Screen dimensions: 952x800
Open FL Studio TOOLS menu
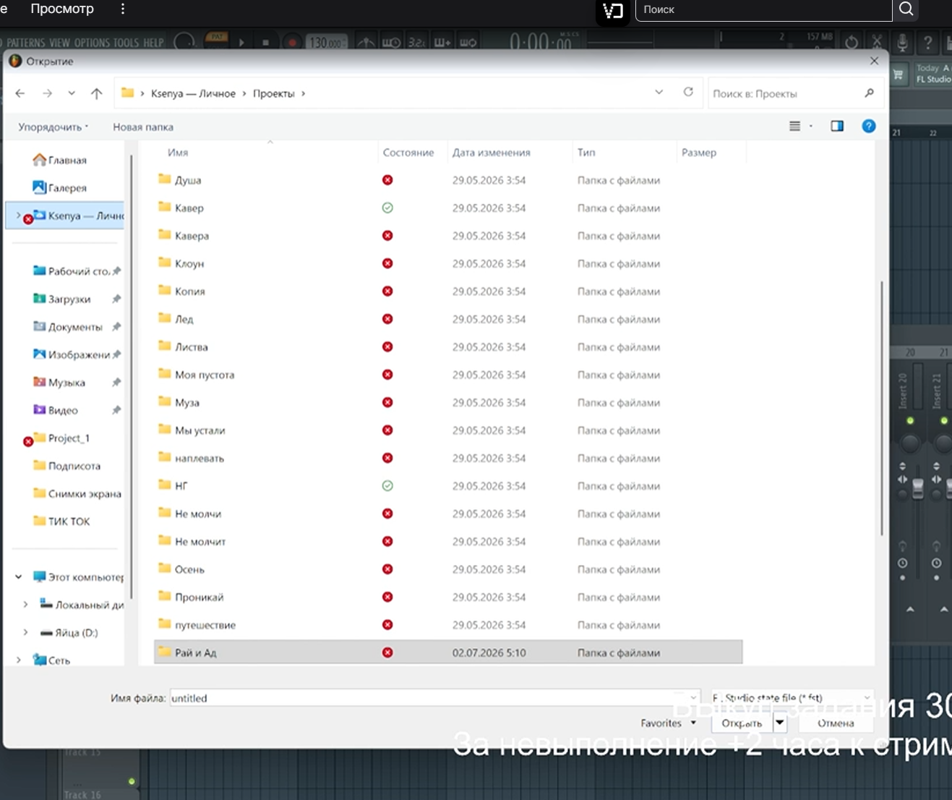(126, 43)
